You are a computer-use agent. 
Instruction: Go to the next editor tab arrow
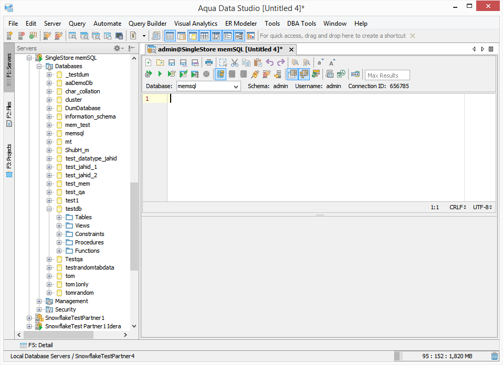click(x=483, y=49)
